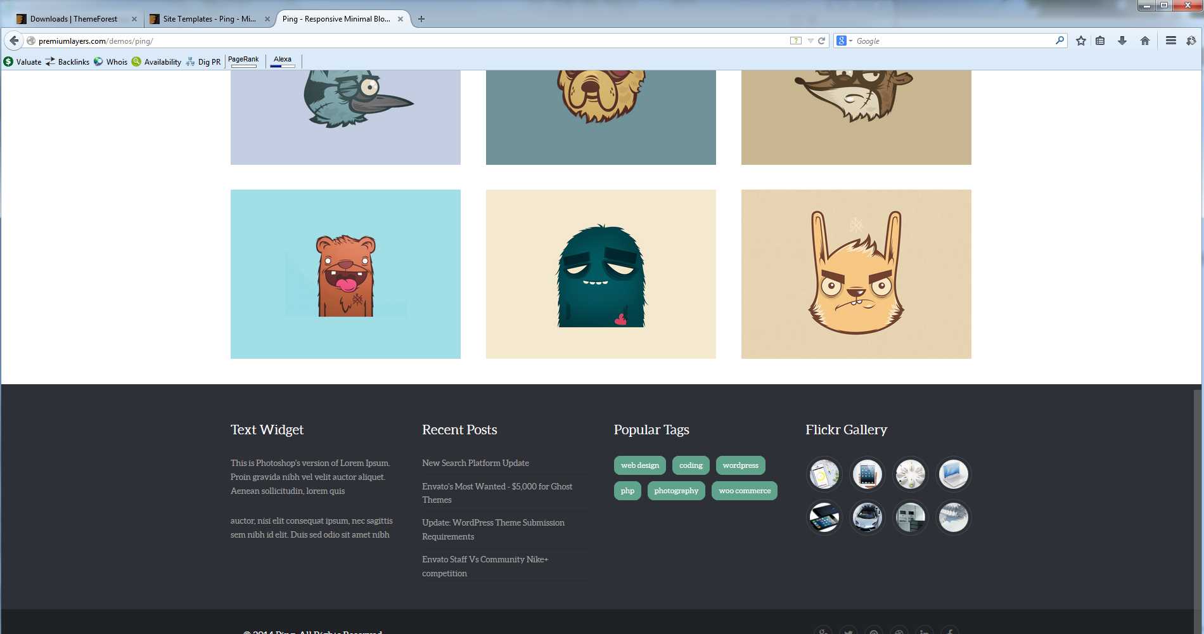Open the Firefox hamburger menu
Viewport: 1204px width, 634px height.
click(1171, 41)
